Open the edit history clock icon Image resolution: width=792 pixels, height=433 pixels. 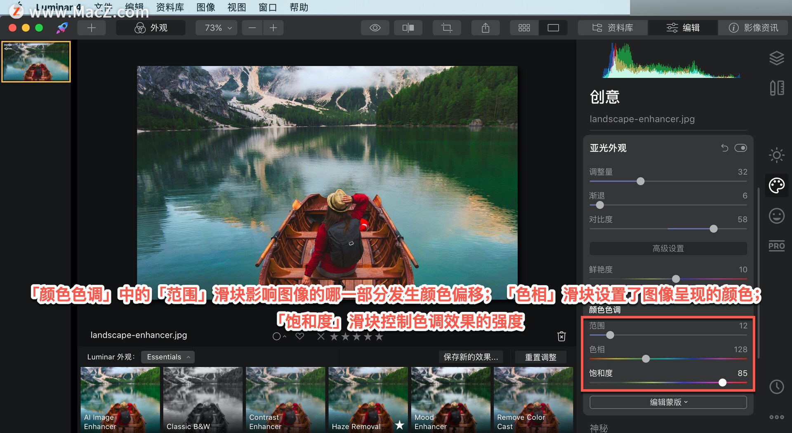click(777, 387)
